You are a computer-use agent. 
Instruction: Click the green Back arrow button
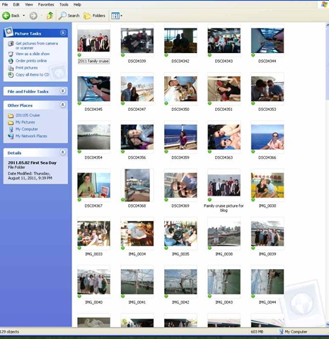(6, 16)
